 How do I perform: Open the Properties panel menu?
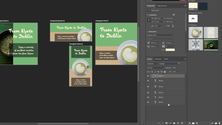185,6
